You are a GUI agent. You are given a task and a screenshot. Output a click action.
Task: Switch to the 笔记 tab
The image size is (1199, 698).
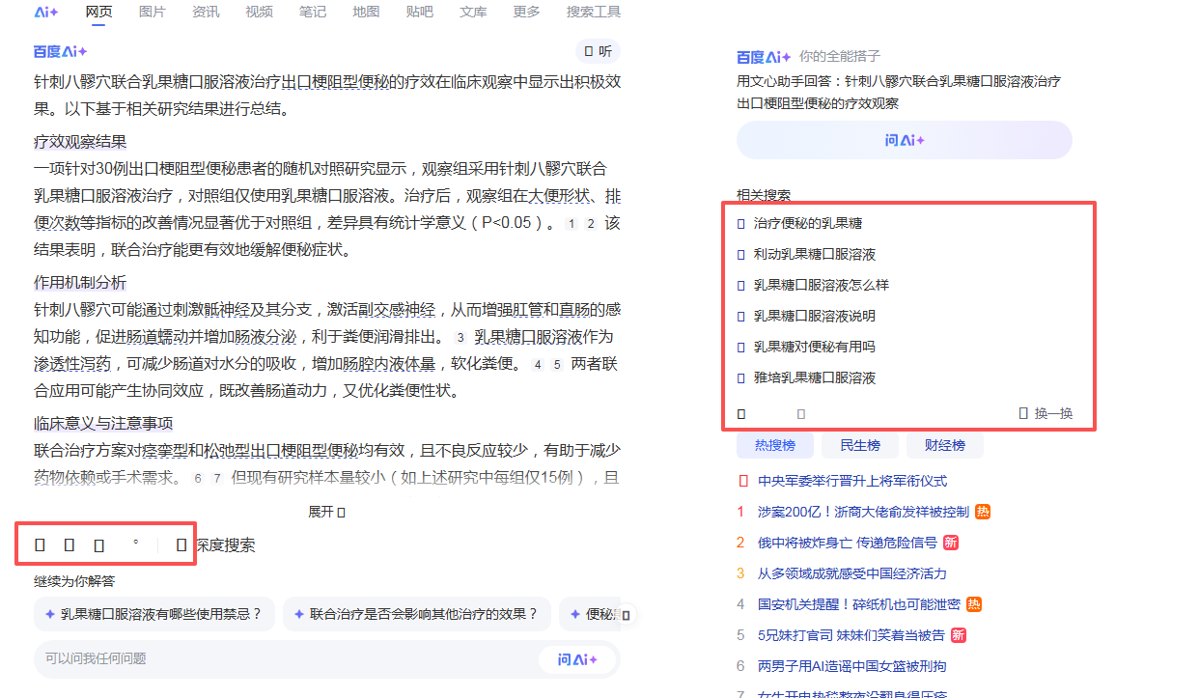313,12
